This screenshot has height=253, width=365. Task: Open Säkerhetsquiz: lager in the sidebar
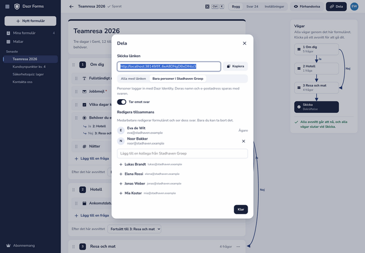pos(30,75)
